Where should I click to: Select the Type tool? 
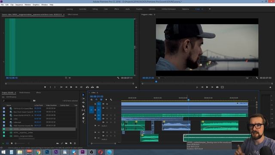click(83, 122)
